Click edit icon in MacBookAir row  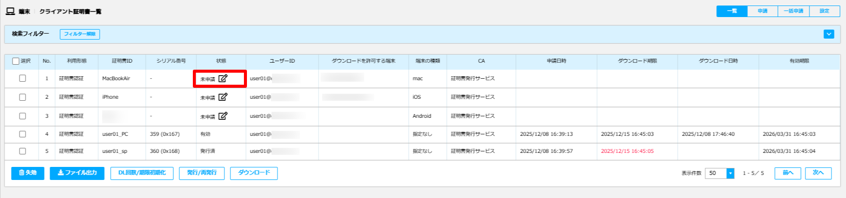(223, 78)
